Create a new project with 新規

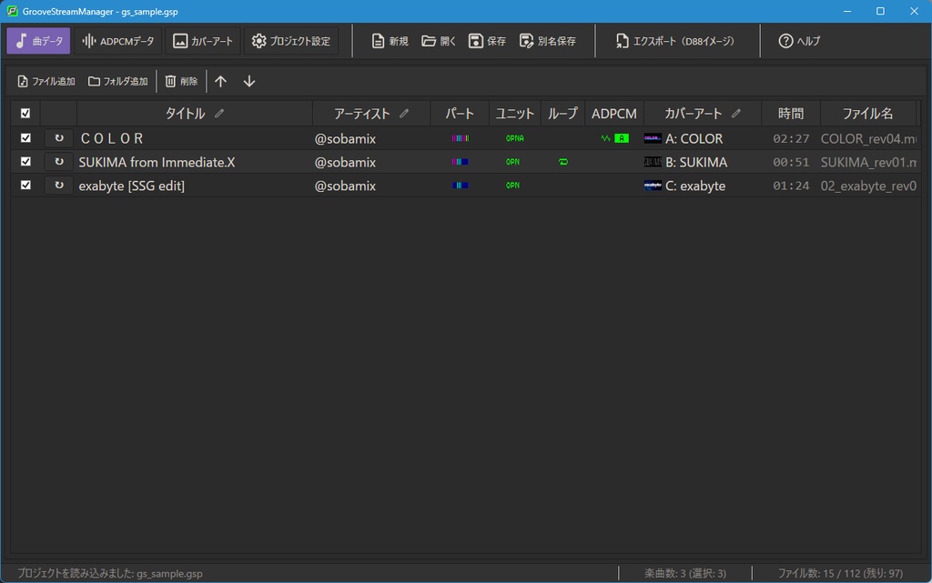click(x=390, y=41)
